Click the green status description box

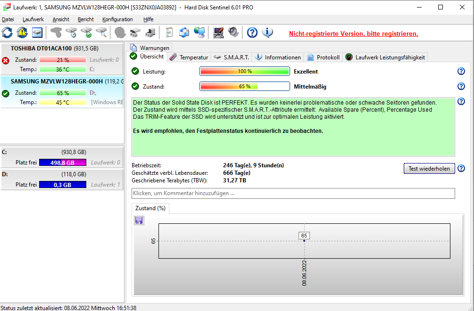click(293, 127)
